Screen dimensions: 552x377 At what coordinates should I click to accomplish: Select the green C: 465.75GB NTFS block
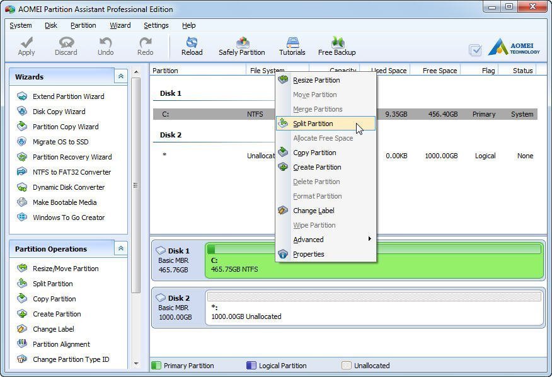click(x=374, y=261)
